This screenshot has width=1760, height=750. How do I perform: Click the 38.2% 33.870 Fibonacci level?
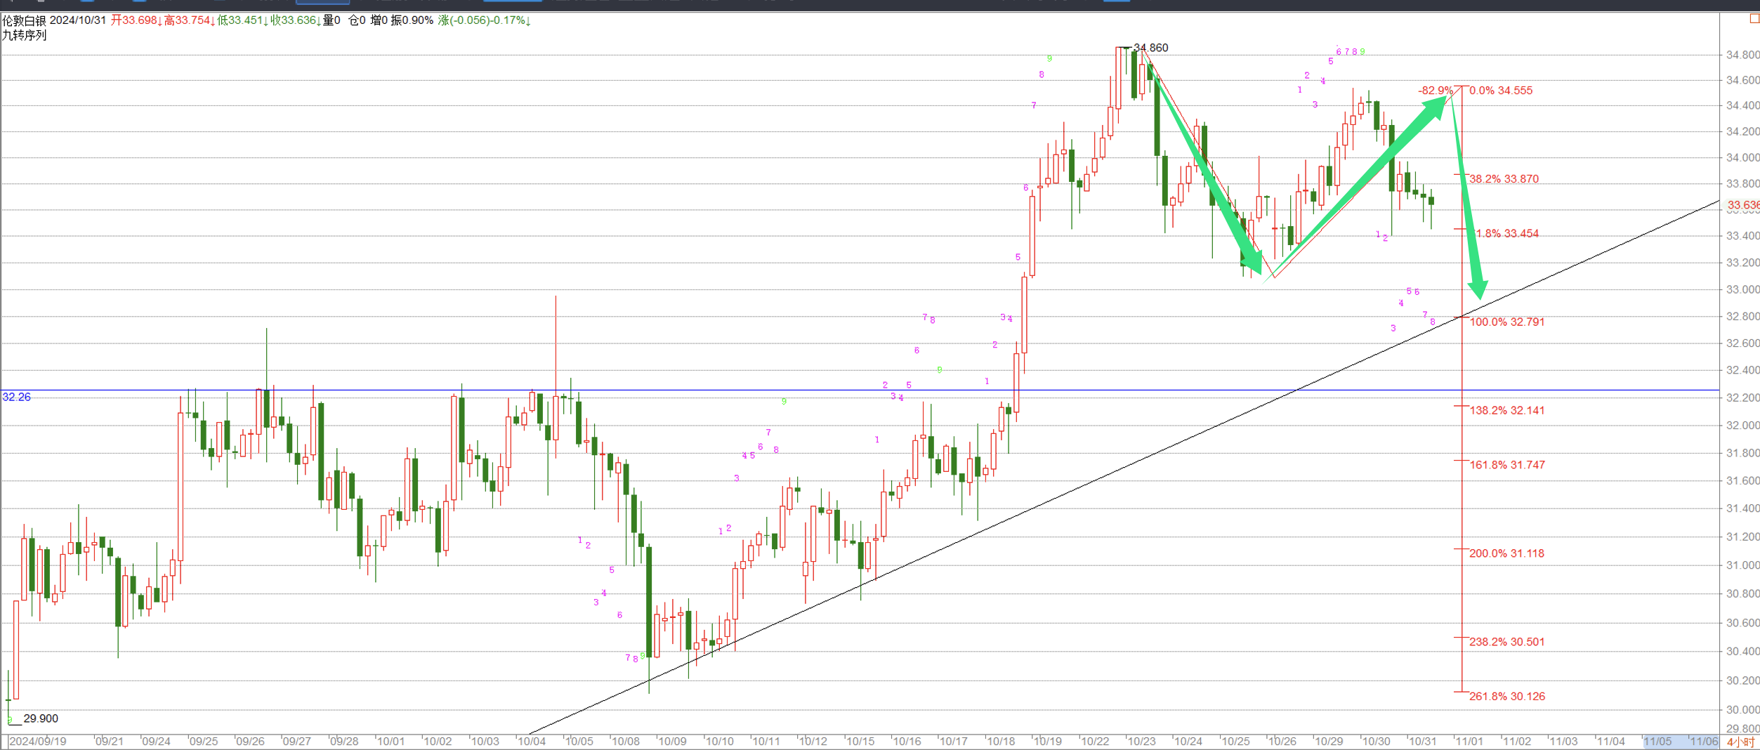tap(1503, 179)
